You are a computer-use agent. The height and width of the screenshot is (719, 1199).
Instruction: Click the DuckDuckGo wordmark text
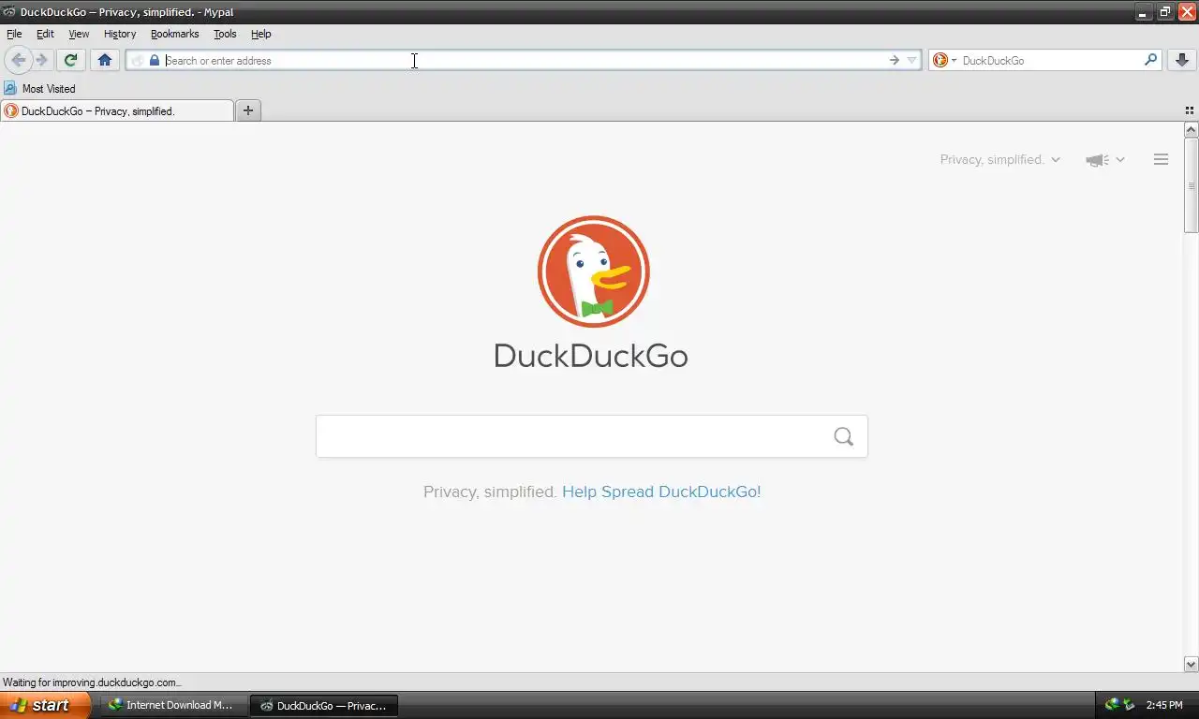tap(591, 356)
